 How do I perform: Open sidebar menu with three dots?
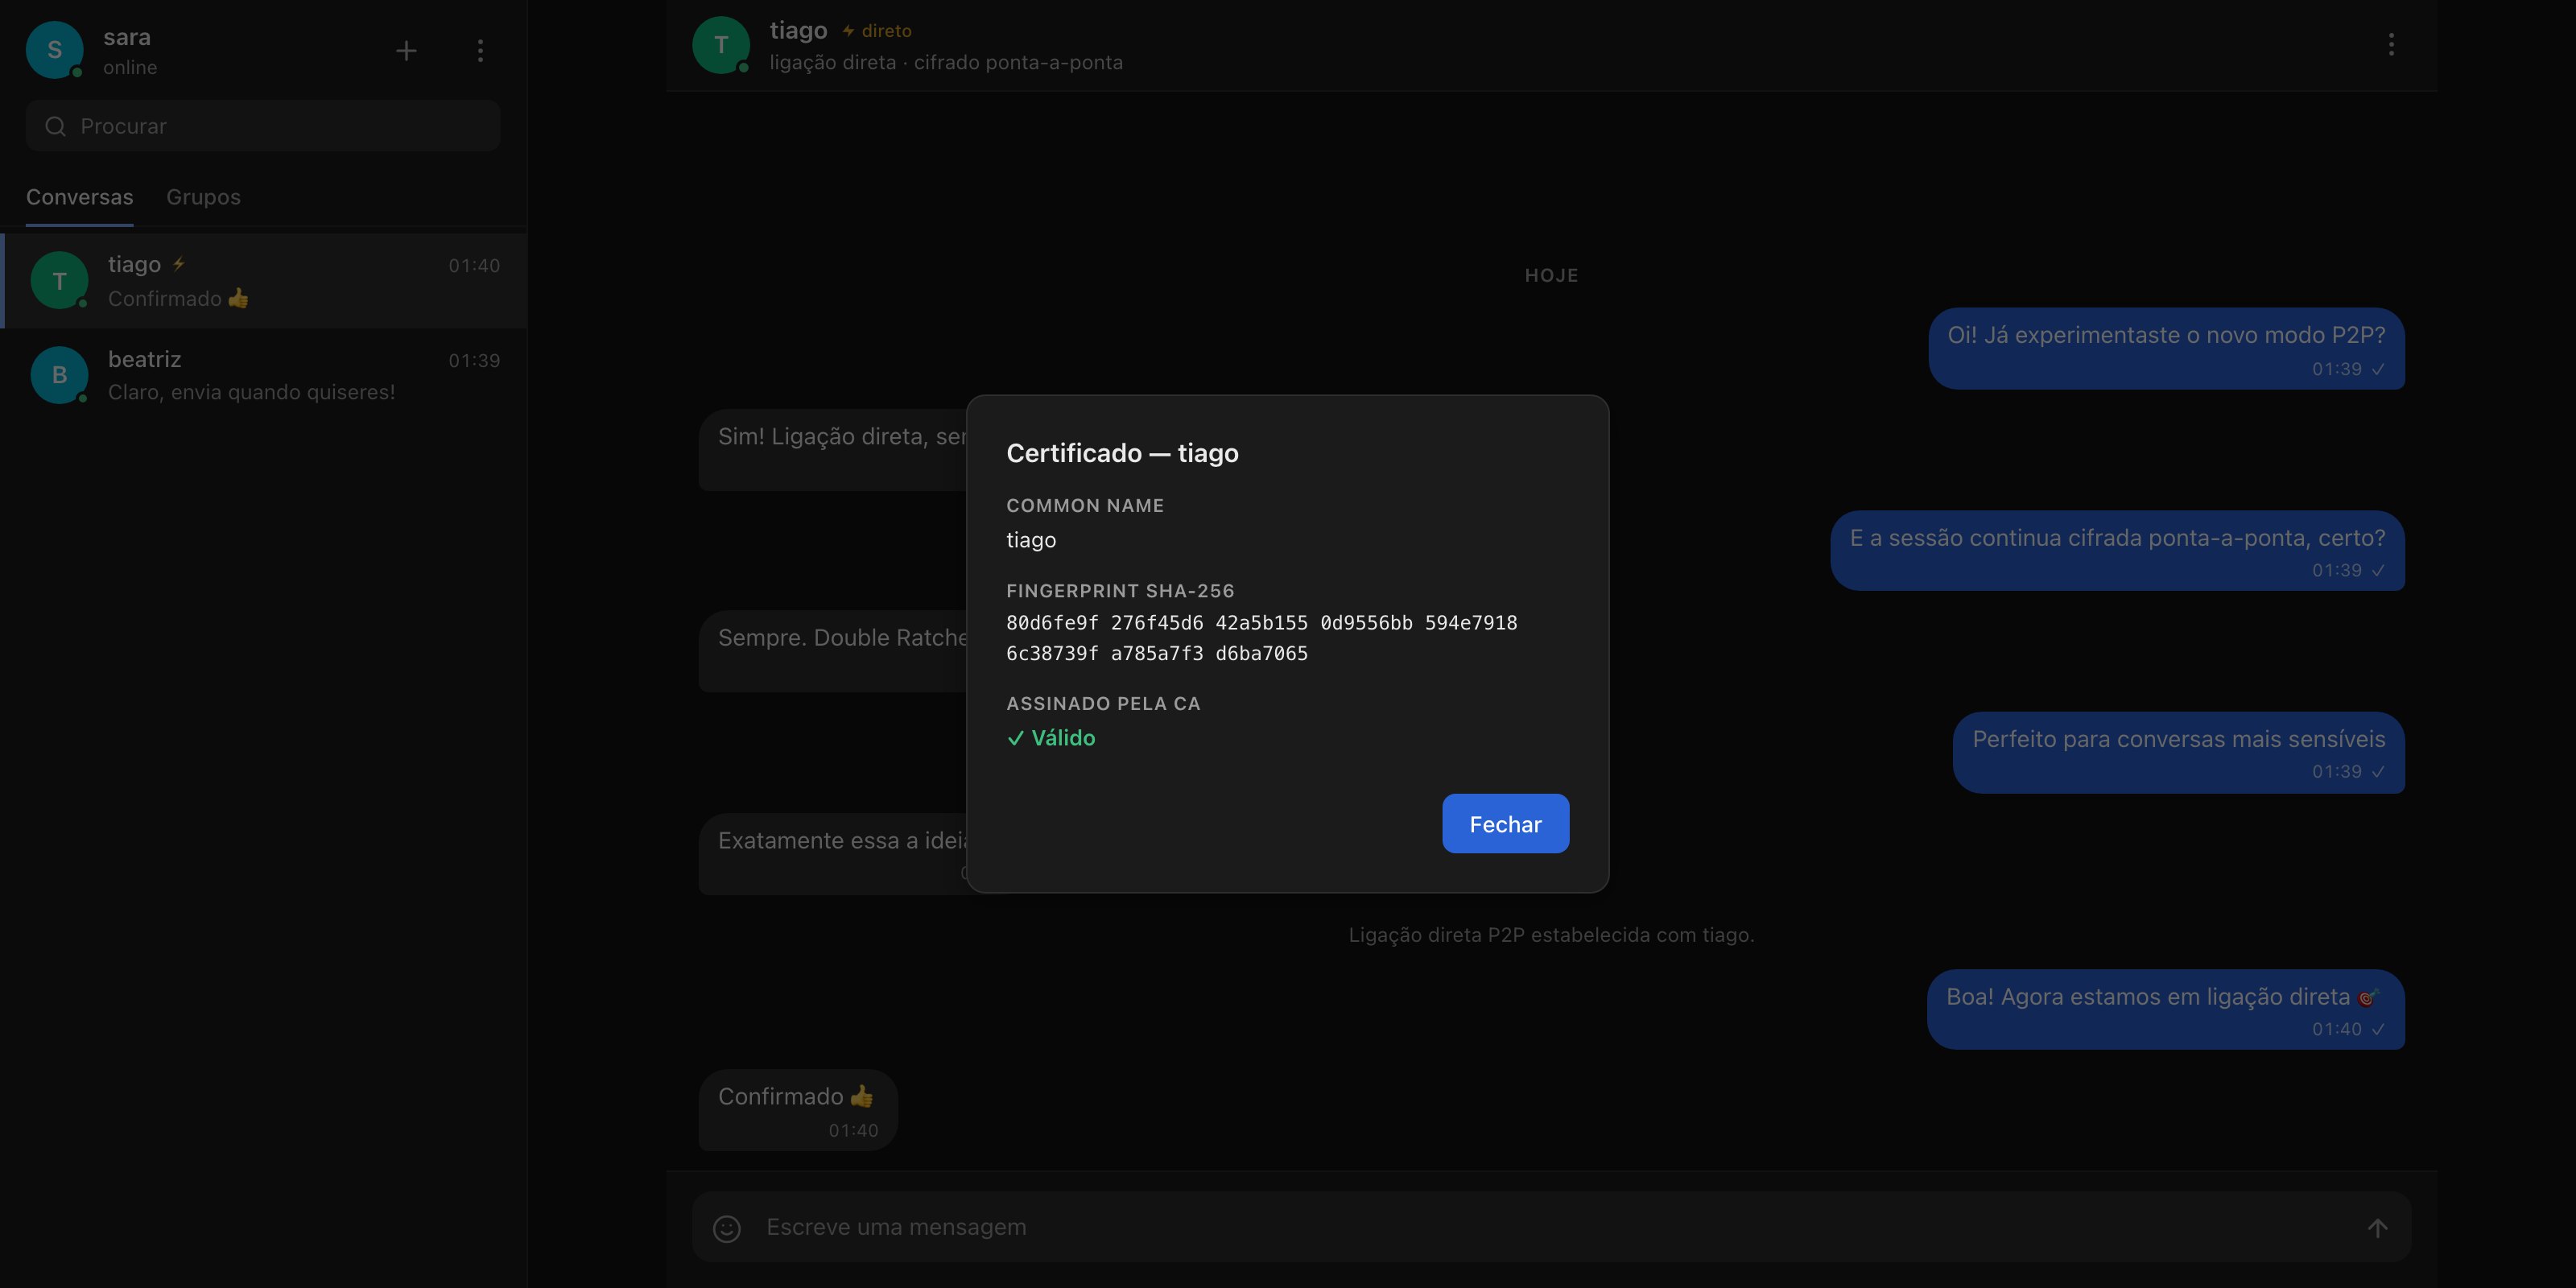tap(480, 51)
